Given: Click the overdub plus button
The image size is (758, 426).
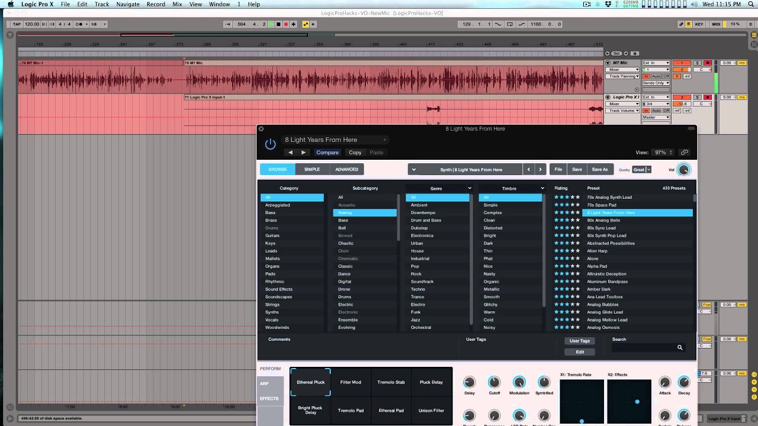Looking at the screenshot, I should point(293,24).
